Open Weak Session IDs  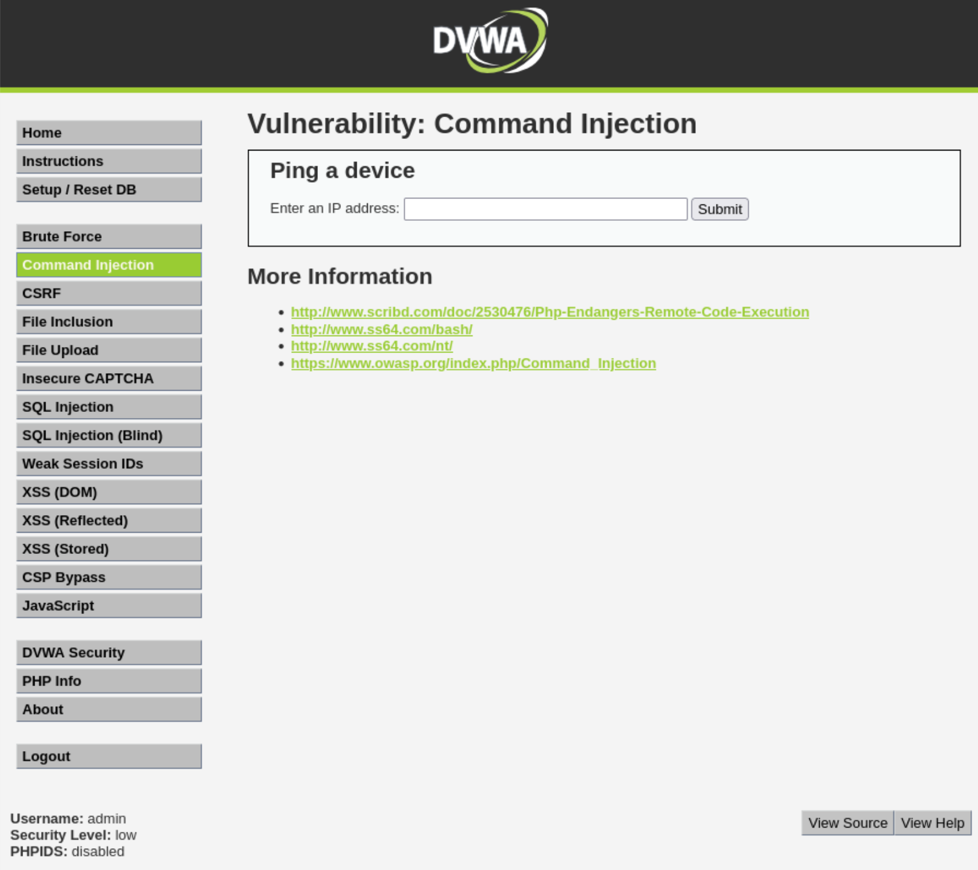109,464
